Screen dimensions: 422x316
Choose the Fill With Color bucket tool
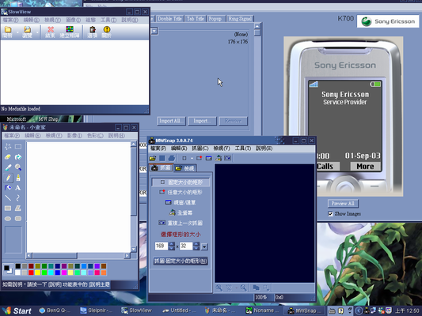(x=18, y=156)
